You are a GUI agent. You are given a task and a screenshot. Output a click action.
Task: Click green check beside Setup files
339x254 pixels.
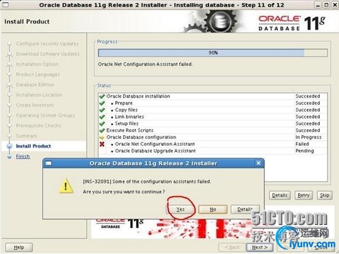click(102, 124)
